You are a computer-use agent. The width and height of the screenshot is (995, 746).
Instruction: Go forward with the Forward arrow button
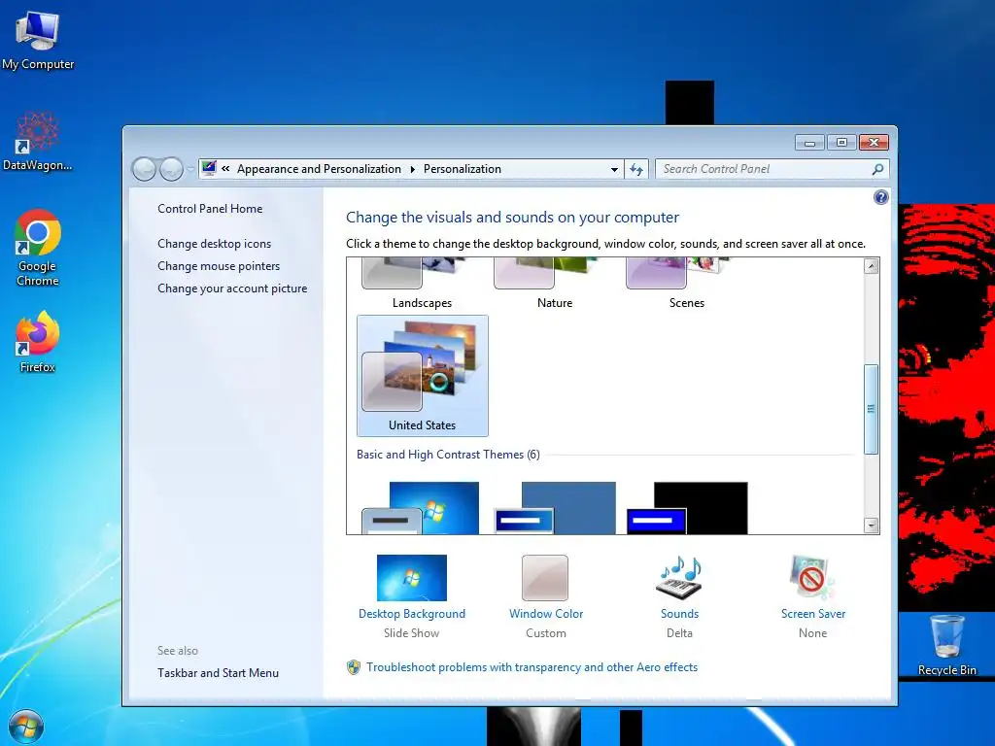tap(171, 169)
